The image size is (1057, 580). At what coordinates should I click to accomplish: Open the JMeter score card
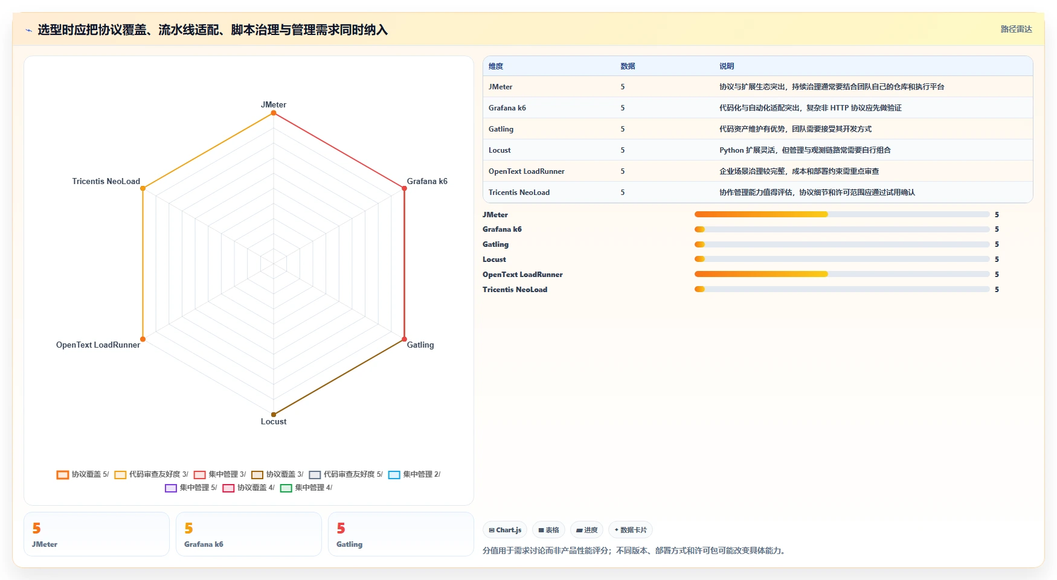click(x=97, y=534)
